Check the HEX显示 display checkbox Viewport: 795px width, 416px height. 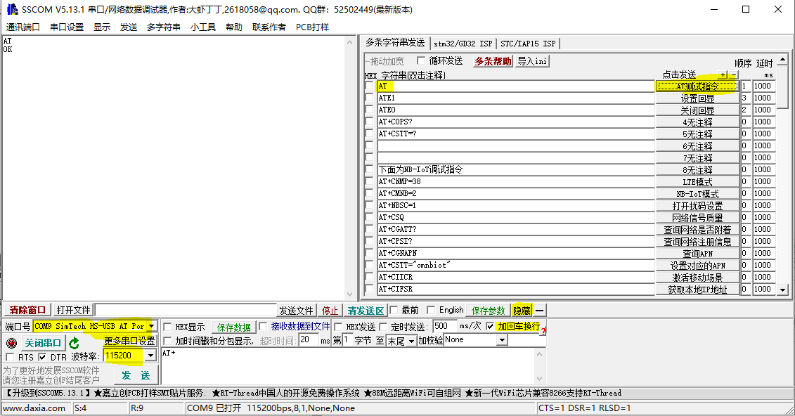[169, 326]
